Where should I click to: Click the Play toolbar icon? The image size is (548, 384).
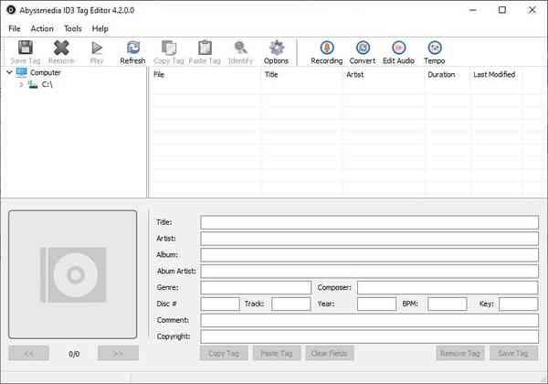[x=97, y=48]
